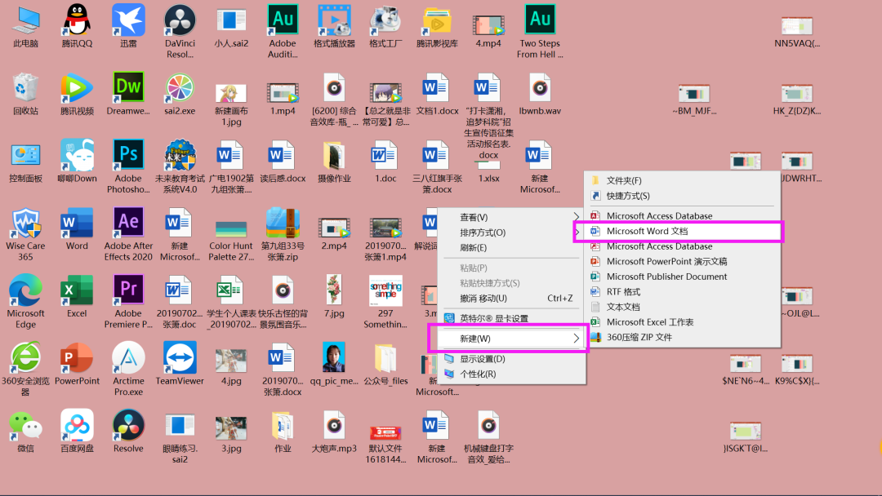Viewport: 882px width, 496px height.
Task: Choose Microsoft Word 文档 from new menu
Action: (647, 231)
